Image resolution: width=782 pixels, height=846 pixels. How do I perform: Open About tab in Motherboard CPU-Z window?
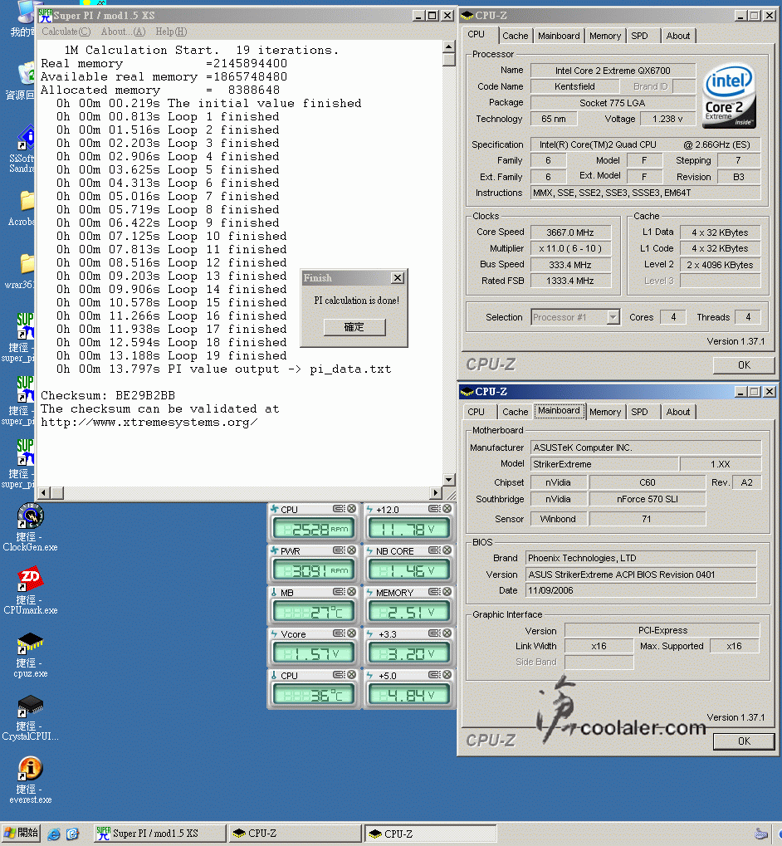tap(678, 412)
